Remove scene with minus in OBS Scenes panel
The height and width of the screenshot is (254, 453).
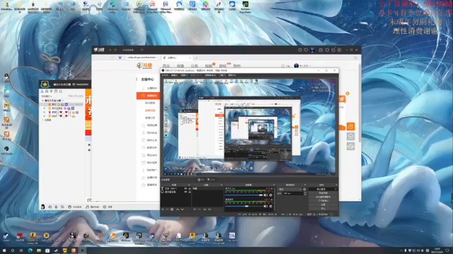click(199, 209)
